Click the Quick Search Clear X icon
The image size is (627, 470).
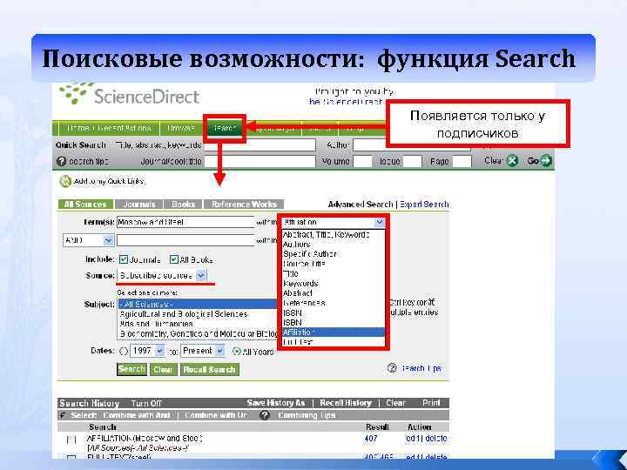click(512, 161)
